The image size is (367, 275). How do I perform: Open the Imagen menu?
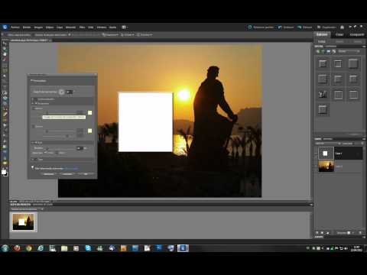point(38,27)
